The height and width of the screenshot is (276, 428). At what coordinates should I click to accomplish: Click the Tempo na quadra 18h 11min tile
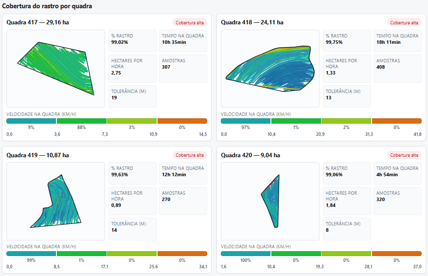pos(397,41)
